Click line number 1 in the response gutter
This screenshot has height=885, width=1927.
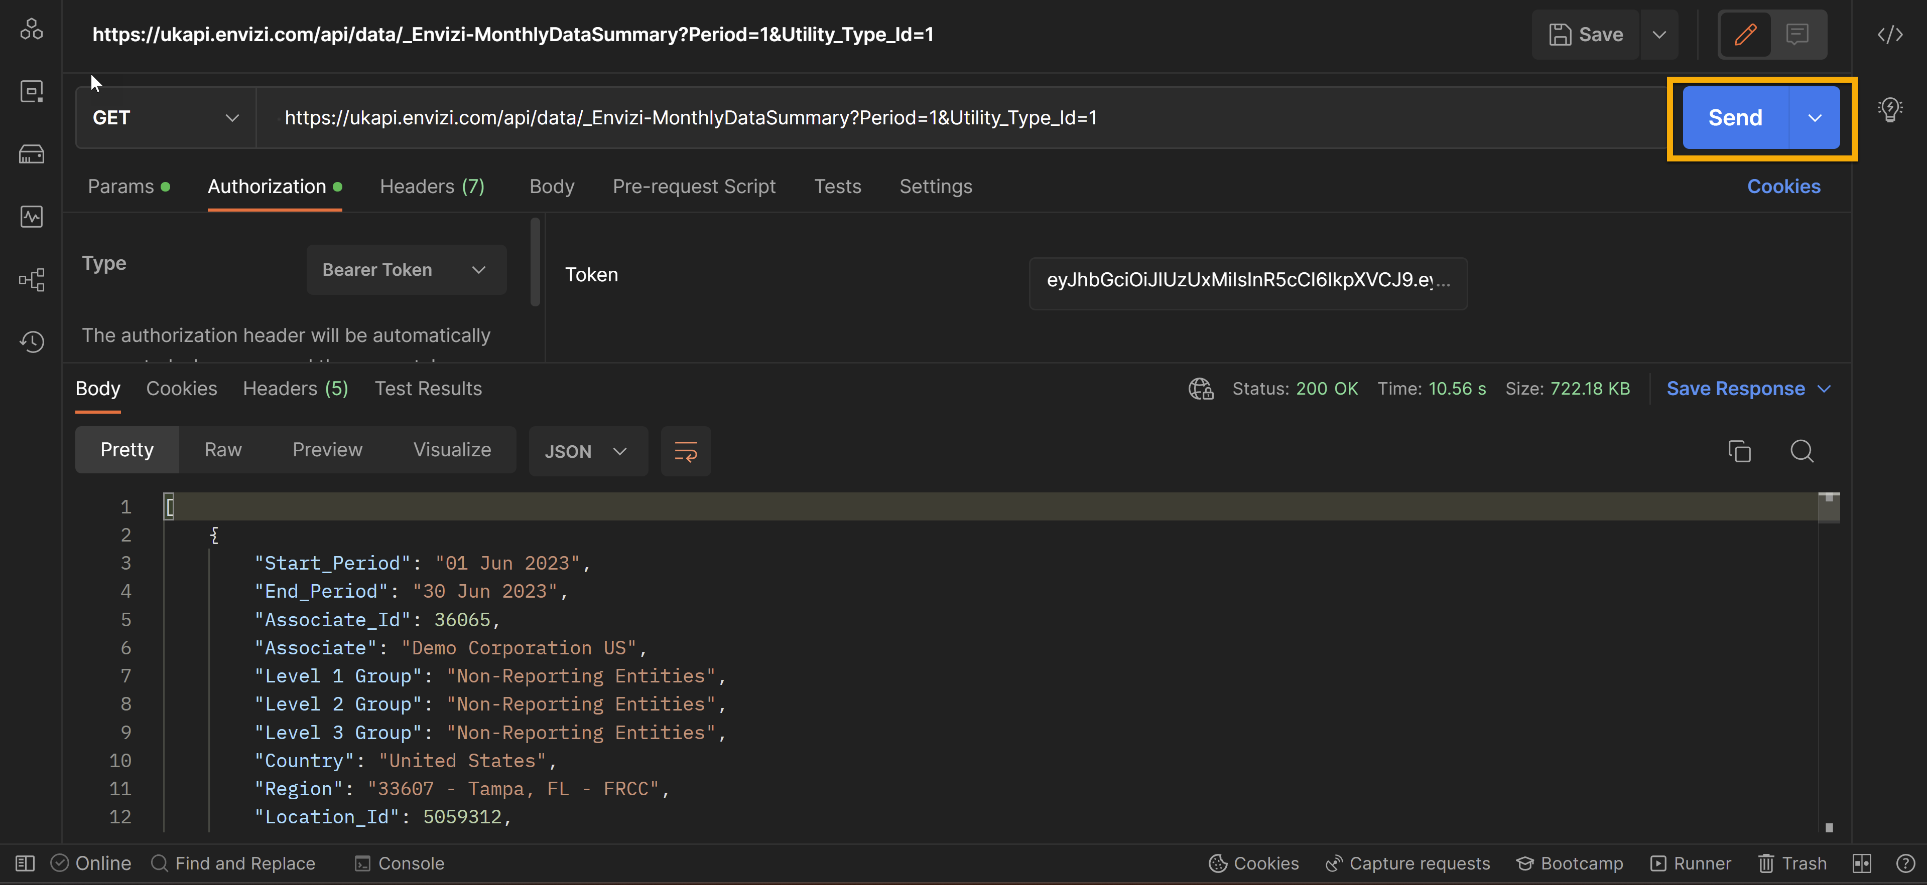point(125,507)
